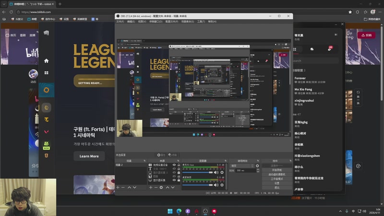Mute the desktop audio channel
Image resolution: width=384 pixels, height=216 pixels.
[216, 185]
